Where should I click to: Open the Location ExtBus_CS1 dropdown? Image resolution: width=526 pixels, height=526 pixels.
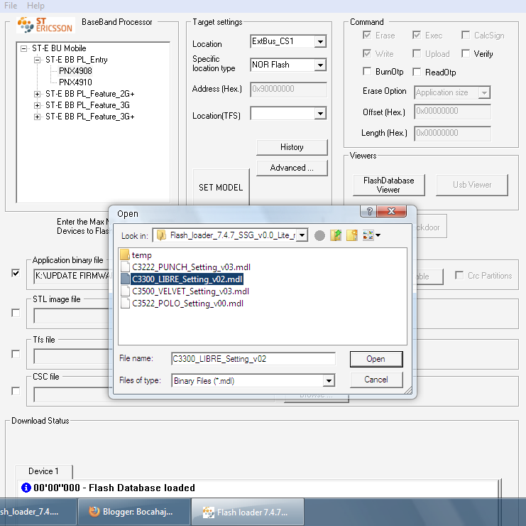tap(320, 42)
